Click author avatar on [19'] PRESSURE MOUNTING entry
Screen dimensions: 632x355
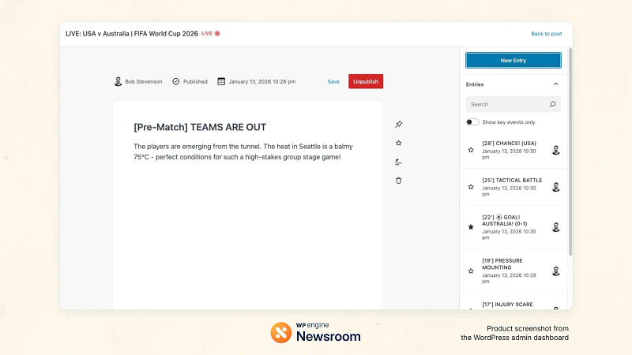(556, 271)
